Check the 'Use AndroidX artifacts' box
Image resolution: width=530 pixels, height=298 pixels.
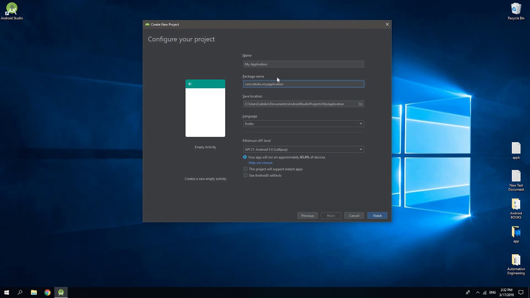[246, 175]
